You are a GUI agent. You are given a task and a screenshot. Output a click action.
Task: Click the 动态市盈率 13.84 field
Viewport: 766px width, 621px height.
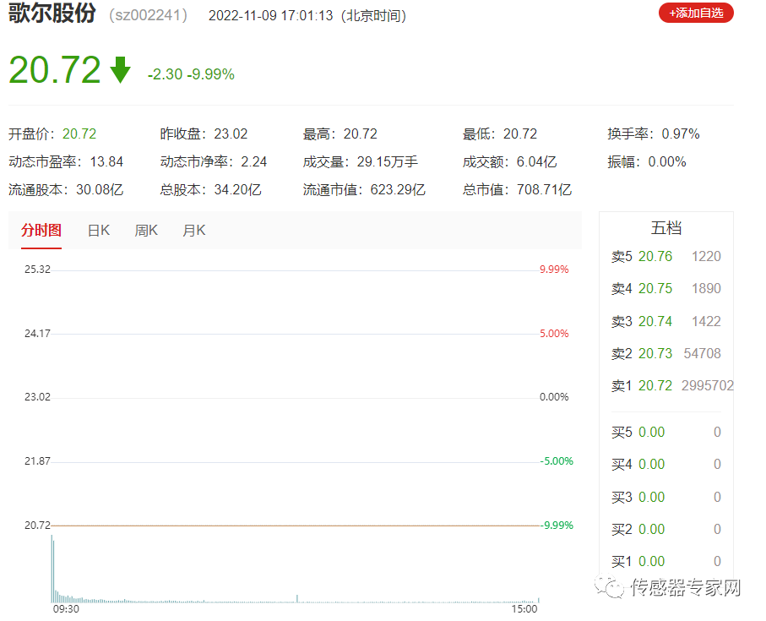coord(66,161)
